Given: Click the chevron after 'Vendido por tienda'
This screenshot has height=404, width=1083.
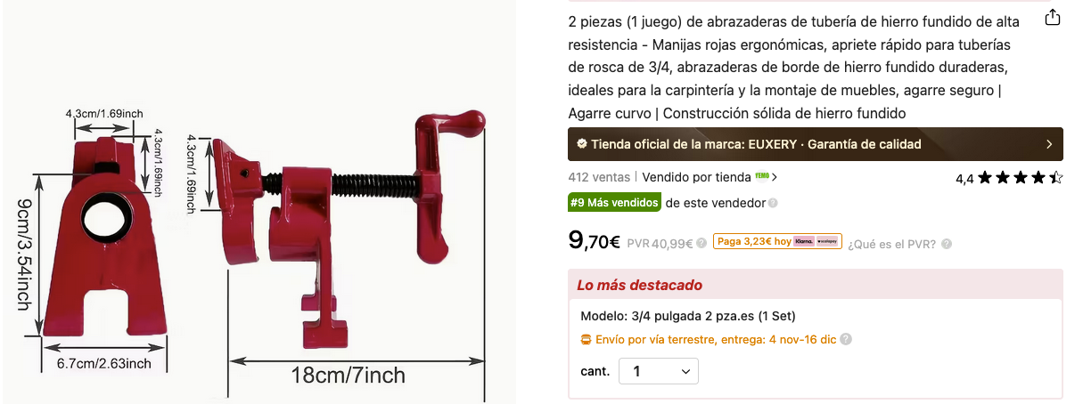Looking at the screenshot, I should point(775,177).
